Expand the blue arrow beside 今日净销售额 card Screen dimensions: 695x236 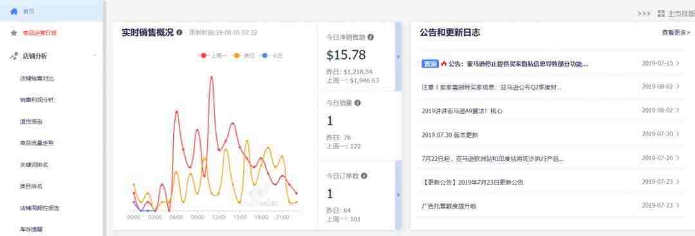398,57
